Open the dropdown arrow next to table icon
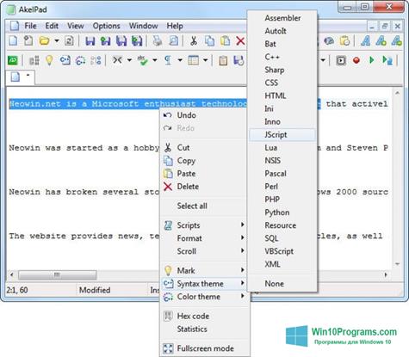Image resolution: width=409 pixels, height=357 pixels. click(206, 60)
